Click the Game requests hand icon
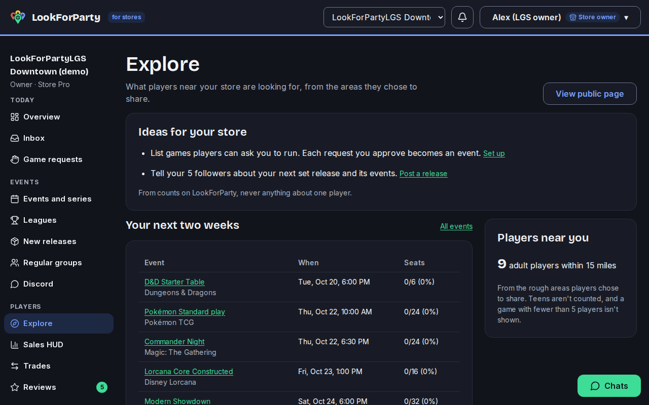649x405 pixels. 15,159
